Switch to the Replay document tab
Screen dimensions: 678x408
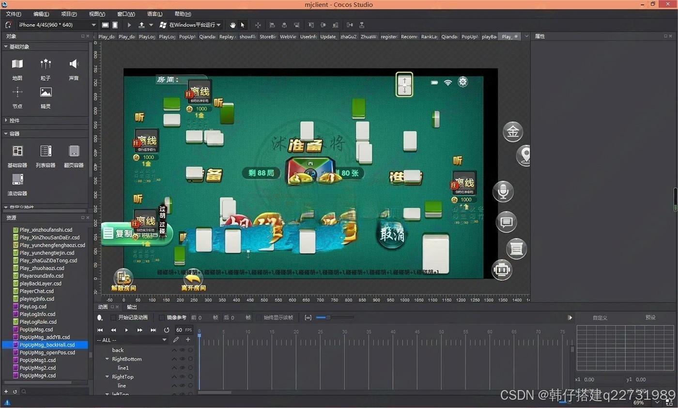tap(227, 36)
